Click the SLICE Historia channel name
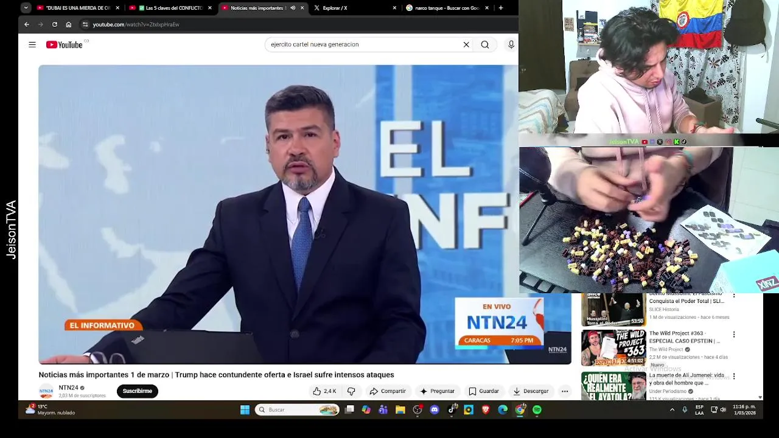Image resolution: width=779 pixels, height=438 pixels. click(664, 310)
